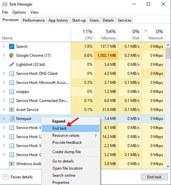Switch to the Services tab
This screenshot has width=171, height=185.
pyautogui.click(x=125, y=20)
